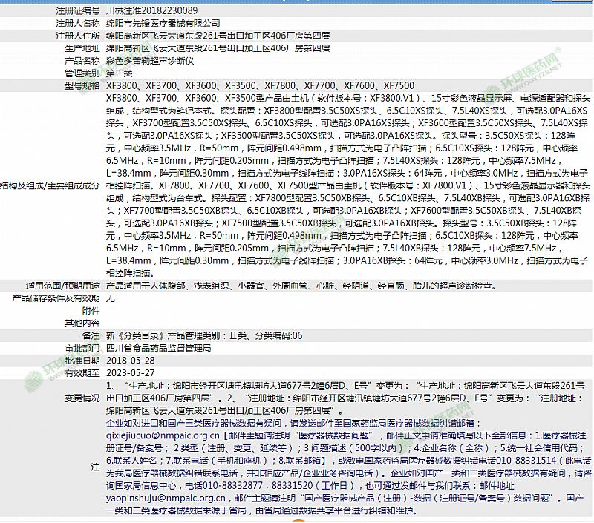
Task: Click the 四川省食品药品监督管理局 department value
Action: [x=159, y=347]
